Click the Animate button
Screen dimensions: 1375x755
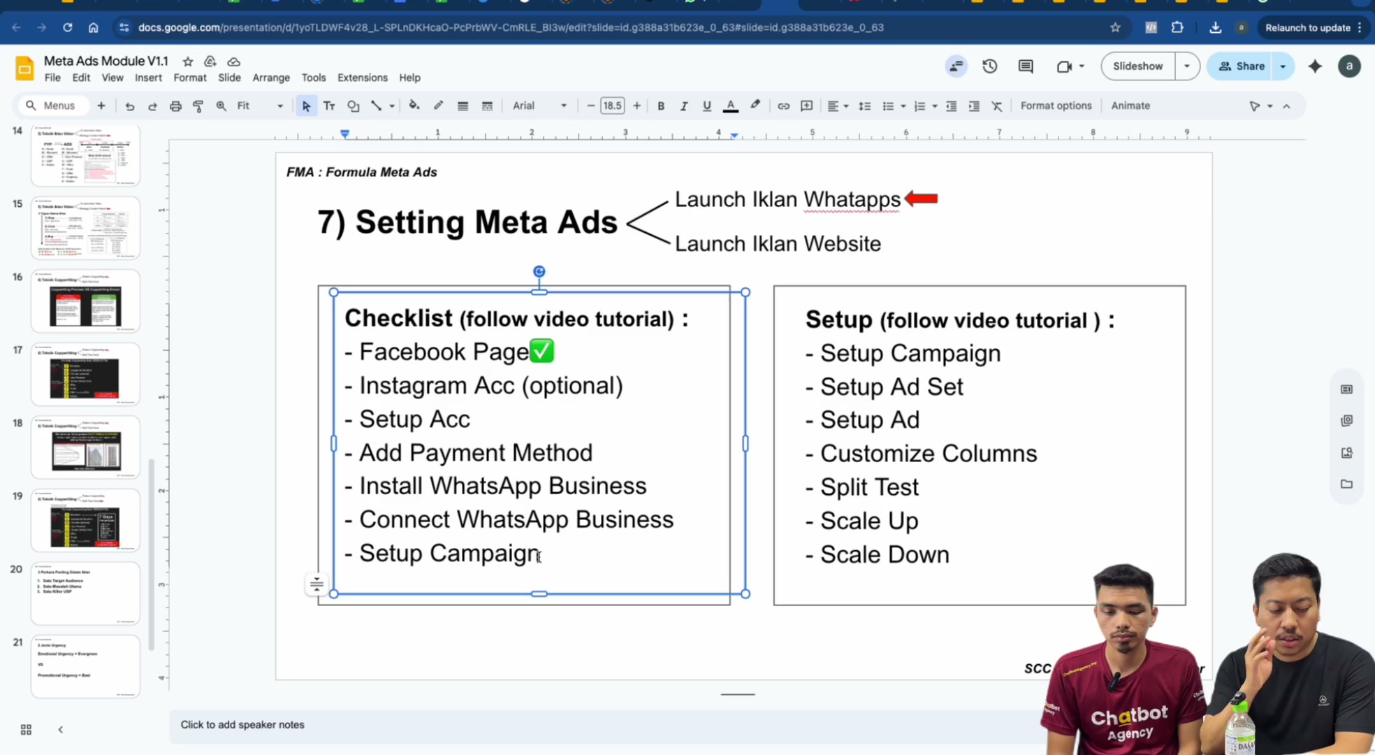[x=1130, y=106]
